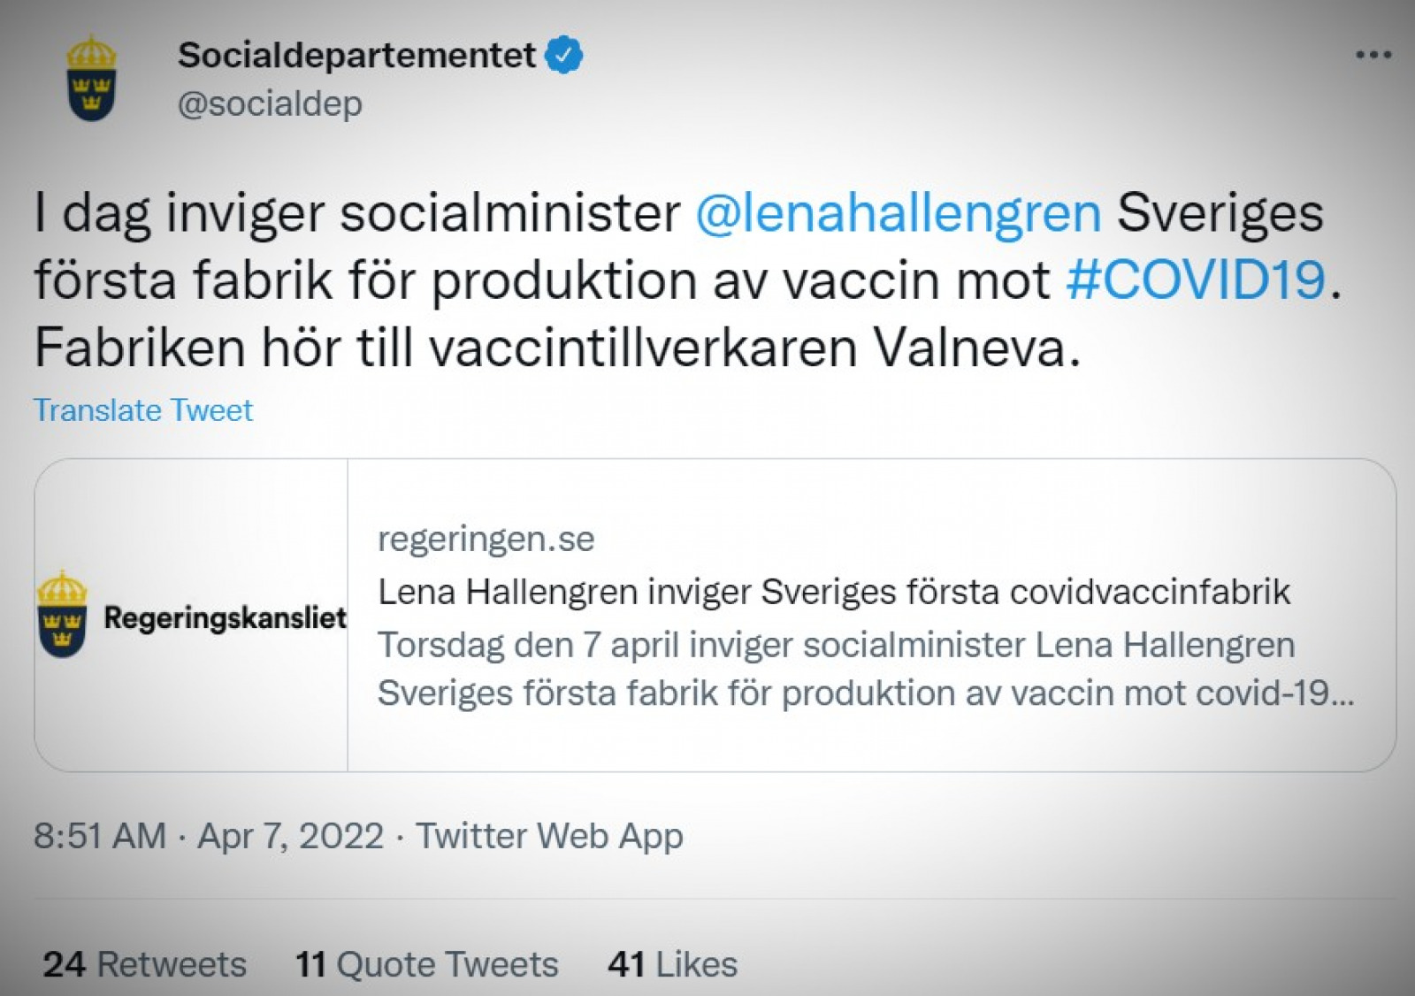Open the Lena Hallengren inviger article headline
The height and width of the screenshot is (996, 1415).
click(x=834, y=591)
